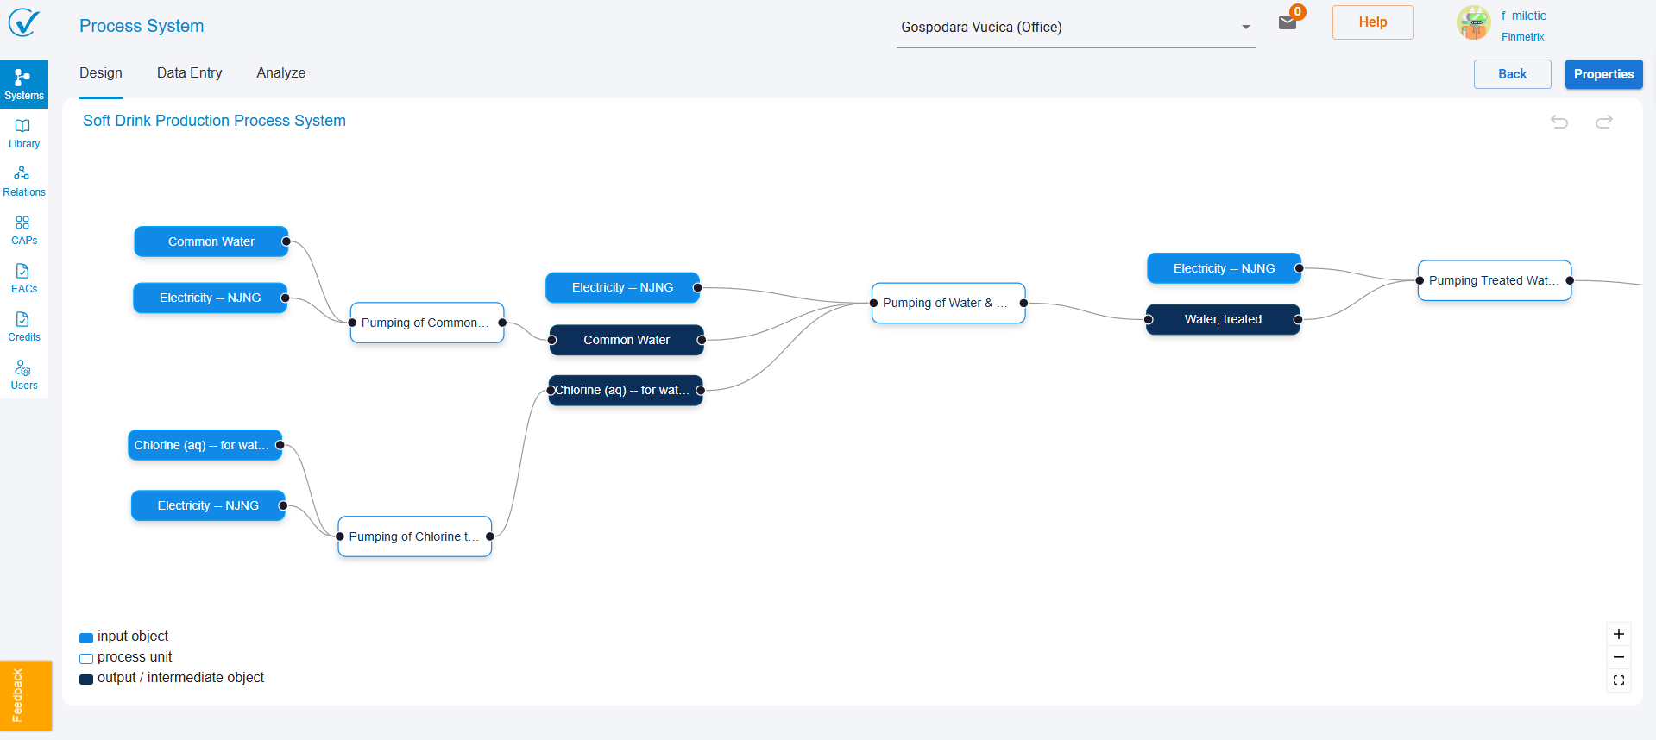This screenshot has width=1656, height=740.
Task: Select Electricity – NJNG node below light-blue Common Water
Action: coord(210,298)
